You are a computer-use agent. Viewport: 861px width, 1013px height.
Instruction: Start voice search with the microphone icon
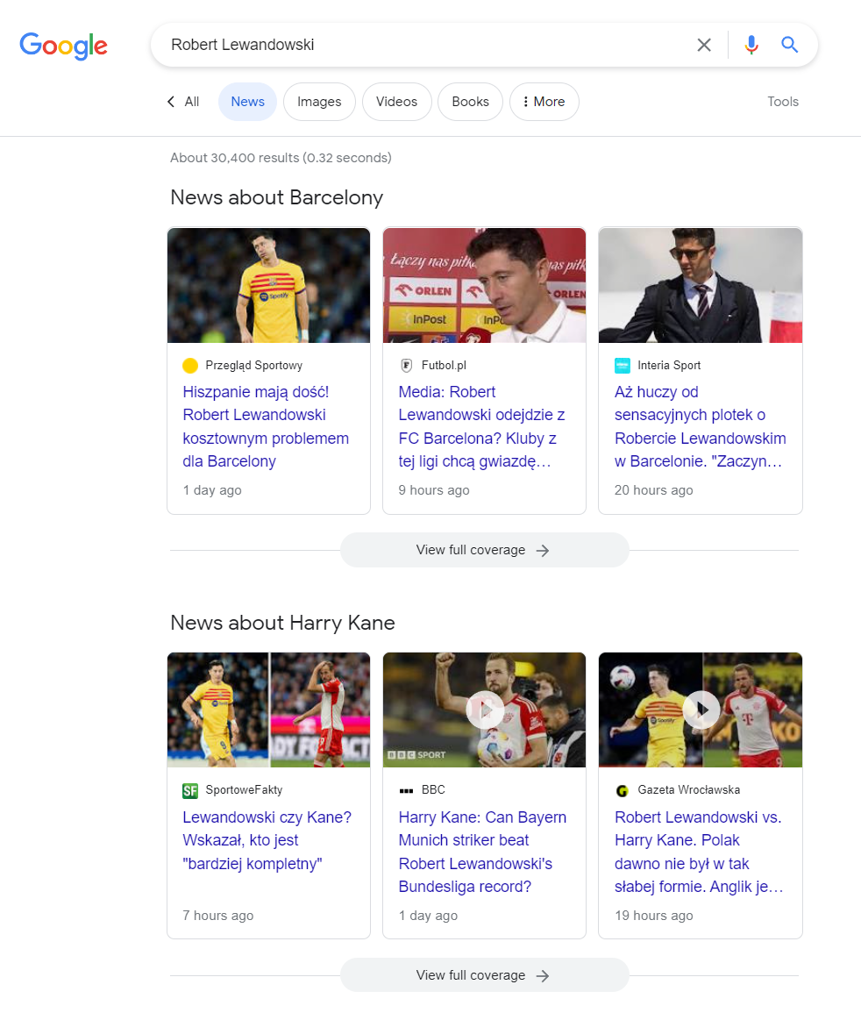pyautogui.click(x=751, y=45)
